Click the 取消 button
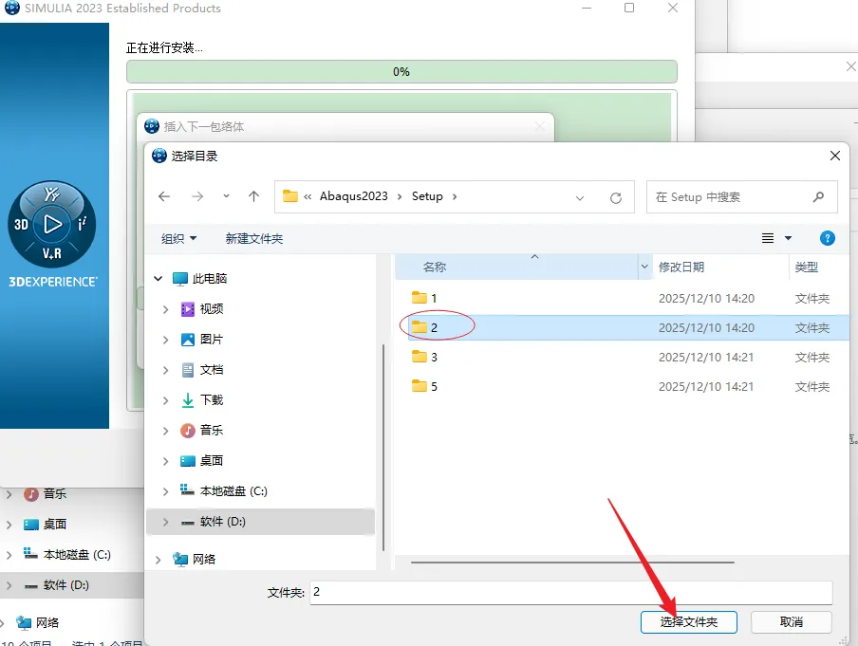 point(792,622)
